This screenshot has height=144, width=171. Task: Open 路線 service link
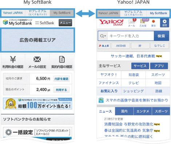158,91
